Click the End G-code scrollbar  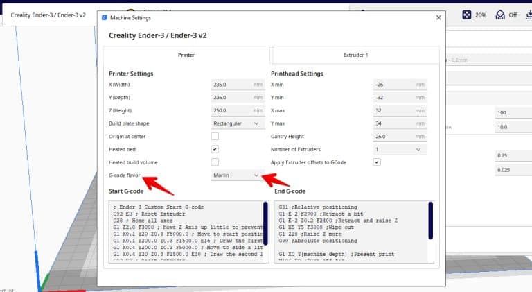point(431,221)
